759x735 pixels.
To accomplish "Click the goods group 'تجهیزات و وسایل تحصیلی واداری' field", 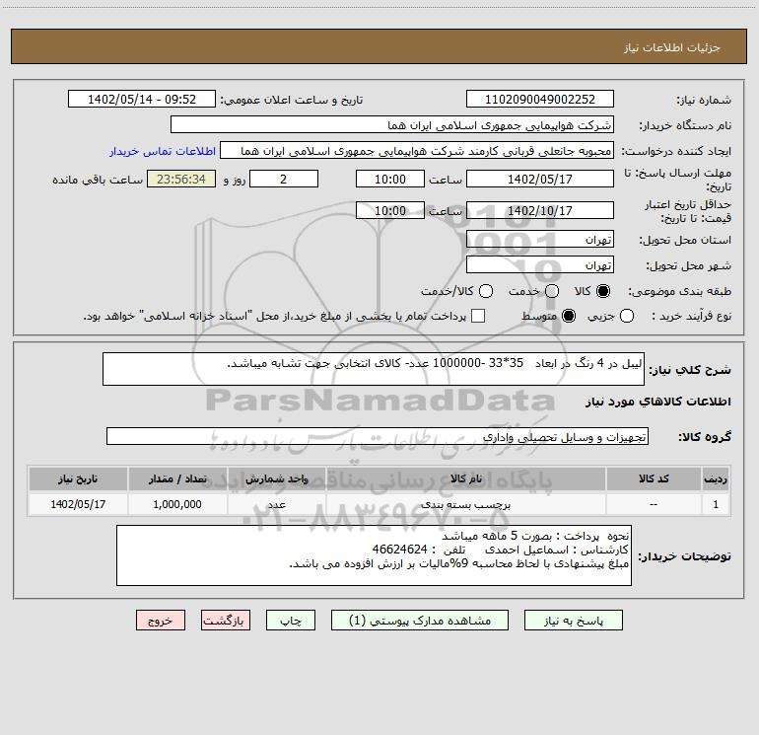I will pyautogui.click(x=378, y=436).
